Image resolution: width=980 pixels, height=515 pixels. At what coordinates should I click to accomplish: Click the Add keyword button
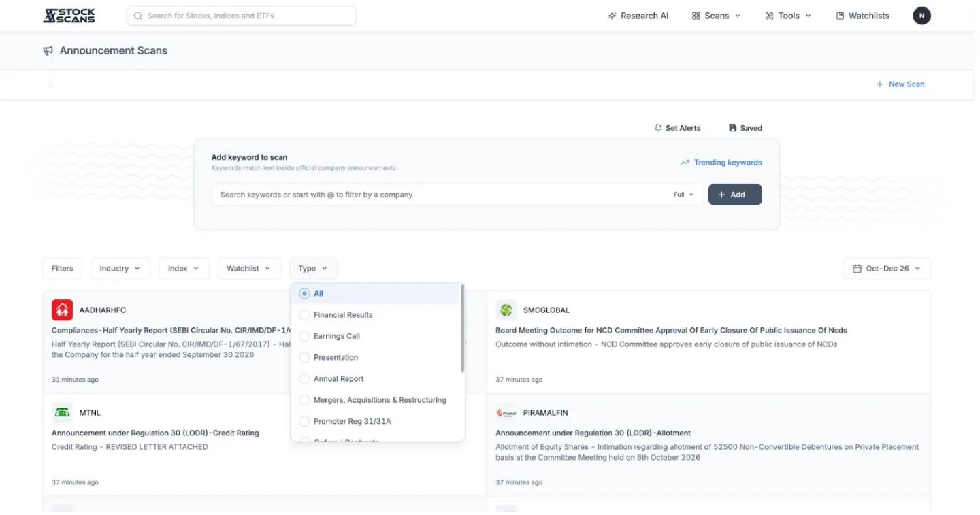click(735, 195)
